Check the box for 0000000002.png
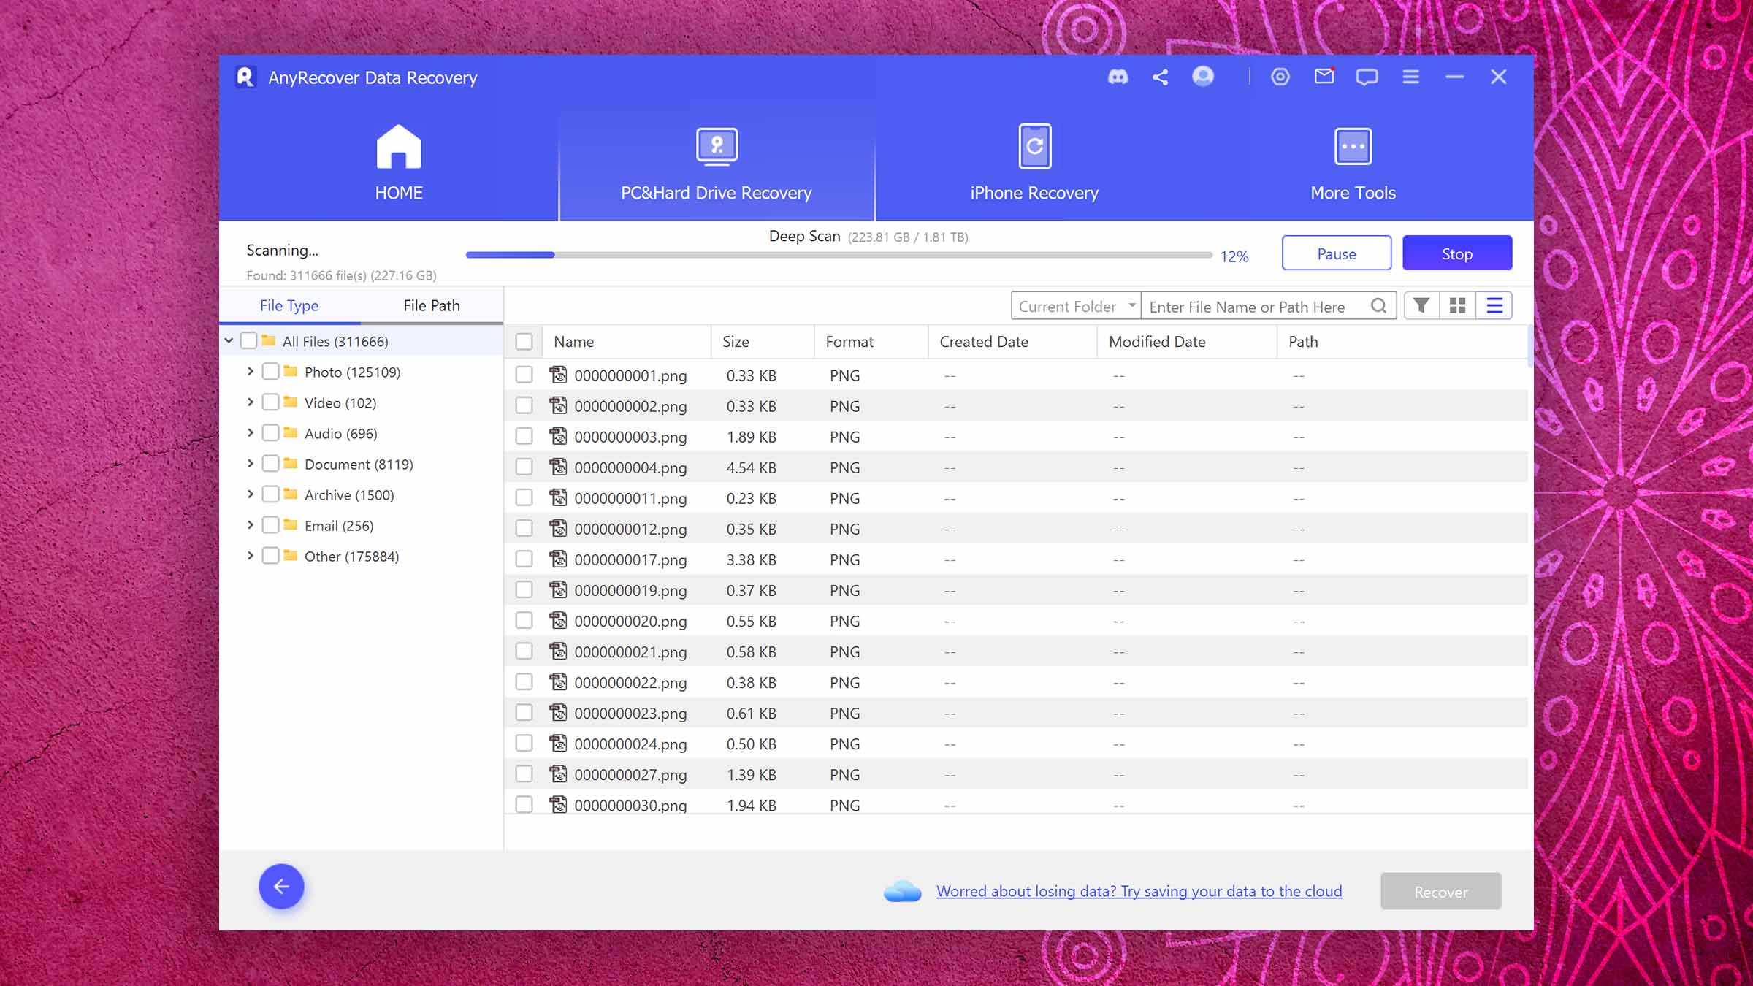 524,405
